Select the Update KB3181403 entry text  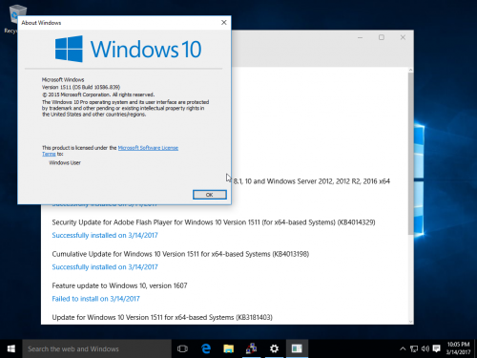coord(162,317)
